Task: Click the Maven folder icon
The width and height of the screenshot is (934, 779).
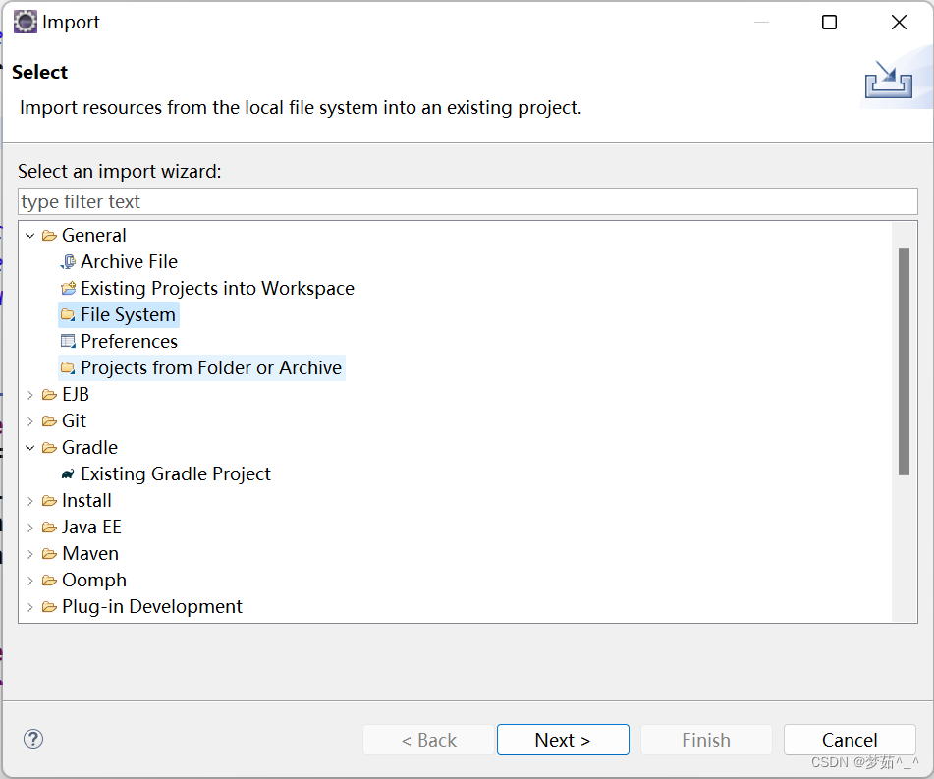Action: (49, 554)
